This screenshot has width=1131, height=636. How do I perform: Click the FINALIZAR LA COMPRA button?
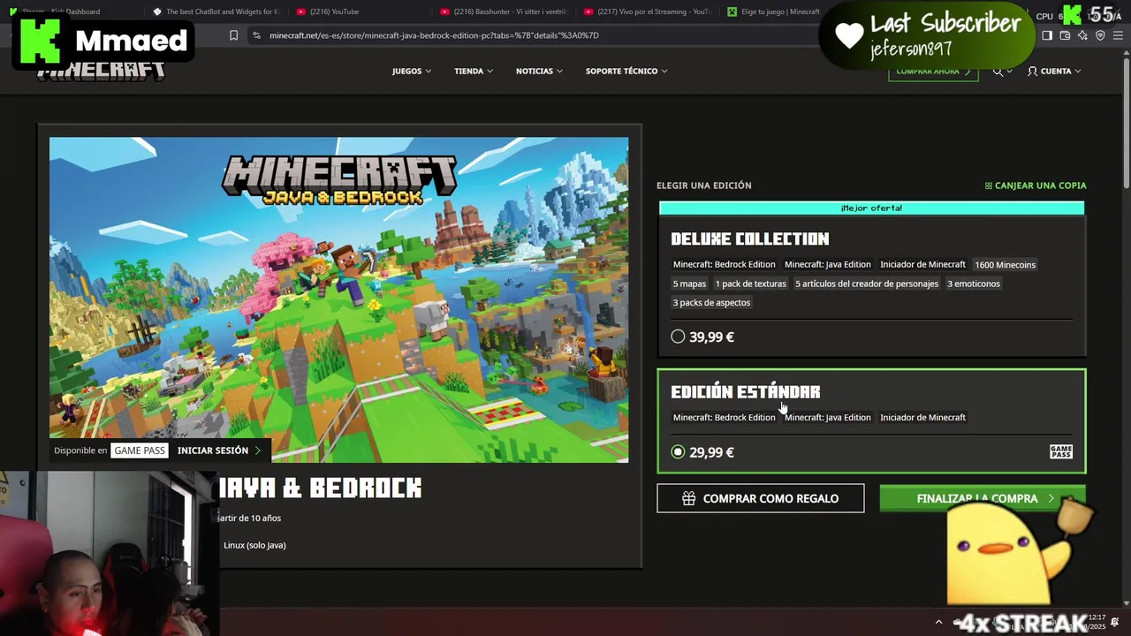click(982, 498)
